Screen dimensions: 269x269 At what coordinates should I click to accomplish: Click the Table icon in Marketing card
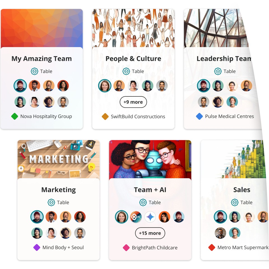coord(51,202)
